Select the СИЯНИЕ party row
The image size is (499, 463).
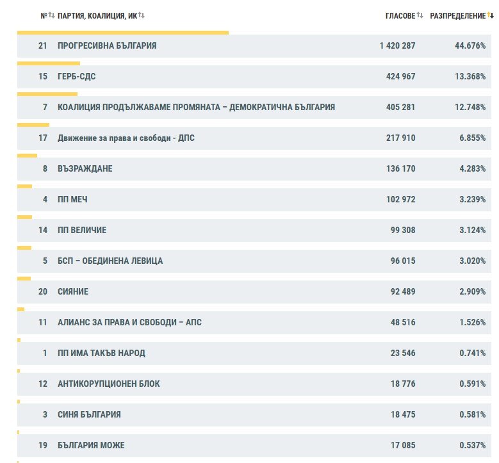point(254,292)
